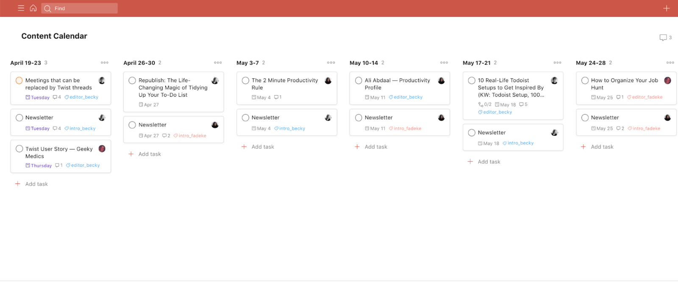The width and height of the screenshot is (678, 282).
Task: Open comments on Twist User Story task
Action: (x=58, y=165)
